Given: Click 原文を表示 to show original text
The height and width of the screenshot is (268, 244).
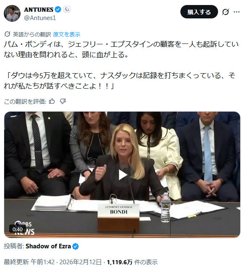Looking at the screenshot, I should pyautogui.click(x=67, y=34).
